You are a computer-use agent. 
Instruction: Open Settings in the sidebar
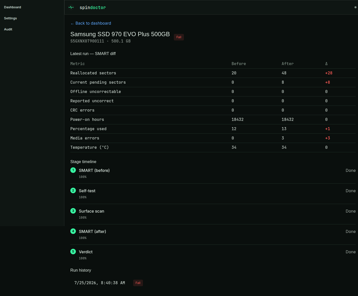click(x=10, y=18)
